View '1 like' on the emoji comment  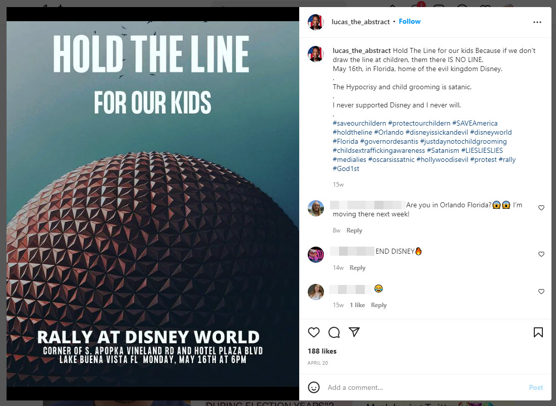(x=357, y=305)
